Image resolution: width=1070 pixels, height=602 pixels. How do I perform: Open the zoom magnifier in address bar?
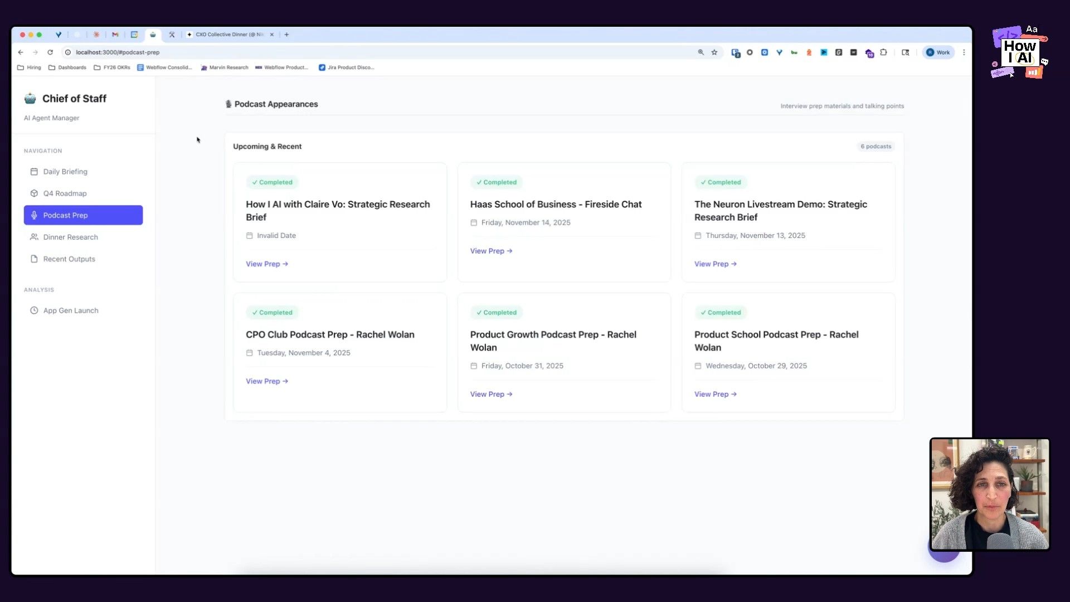701,52
